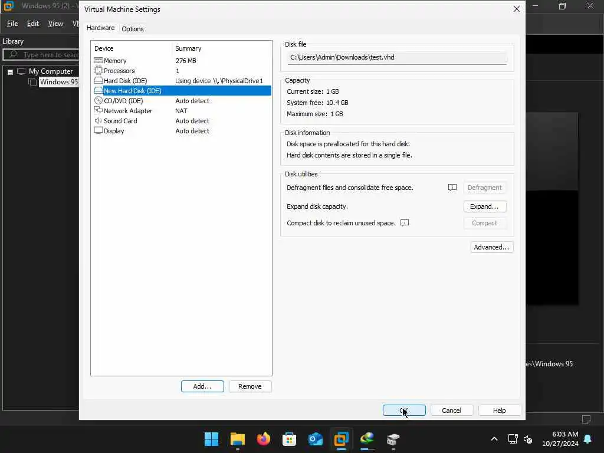Viewport: 604px width, 453px height.
Task: Switch to the Options tab
Action: 133,29
